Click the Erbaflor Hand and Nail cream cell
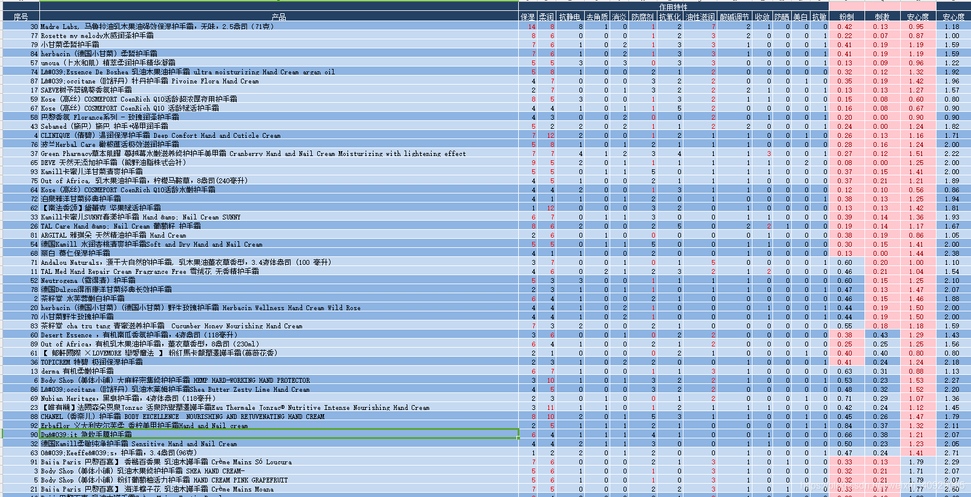971x497 pixels. click(x=279, y=426)
